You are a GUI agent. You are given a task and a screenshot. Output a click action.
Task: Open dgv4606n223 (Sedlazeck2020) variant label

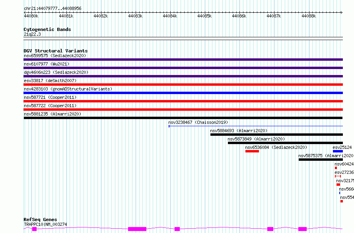point(56,72)
